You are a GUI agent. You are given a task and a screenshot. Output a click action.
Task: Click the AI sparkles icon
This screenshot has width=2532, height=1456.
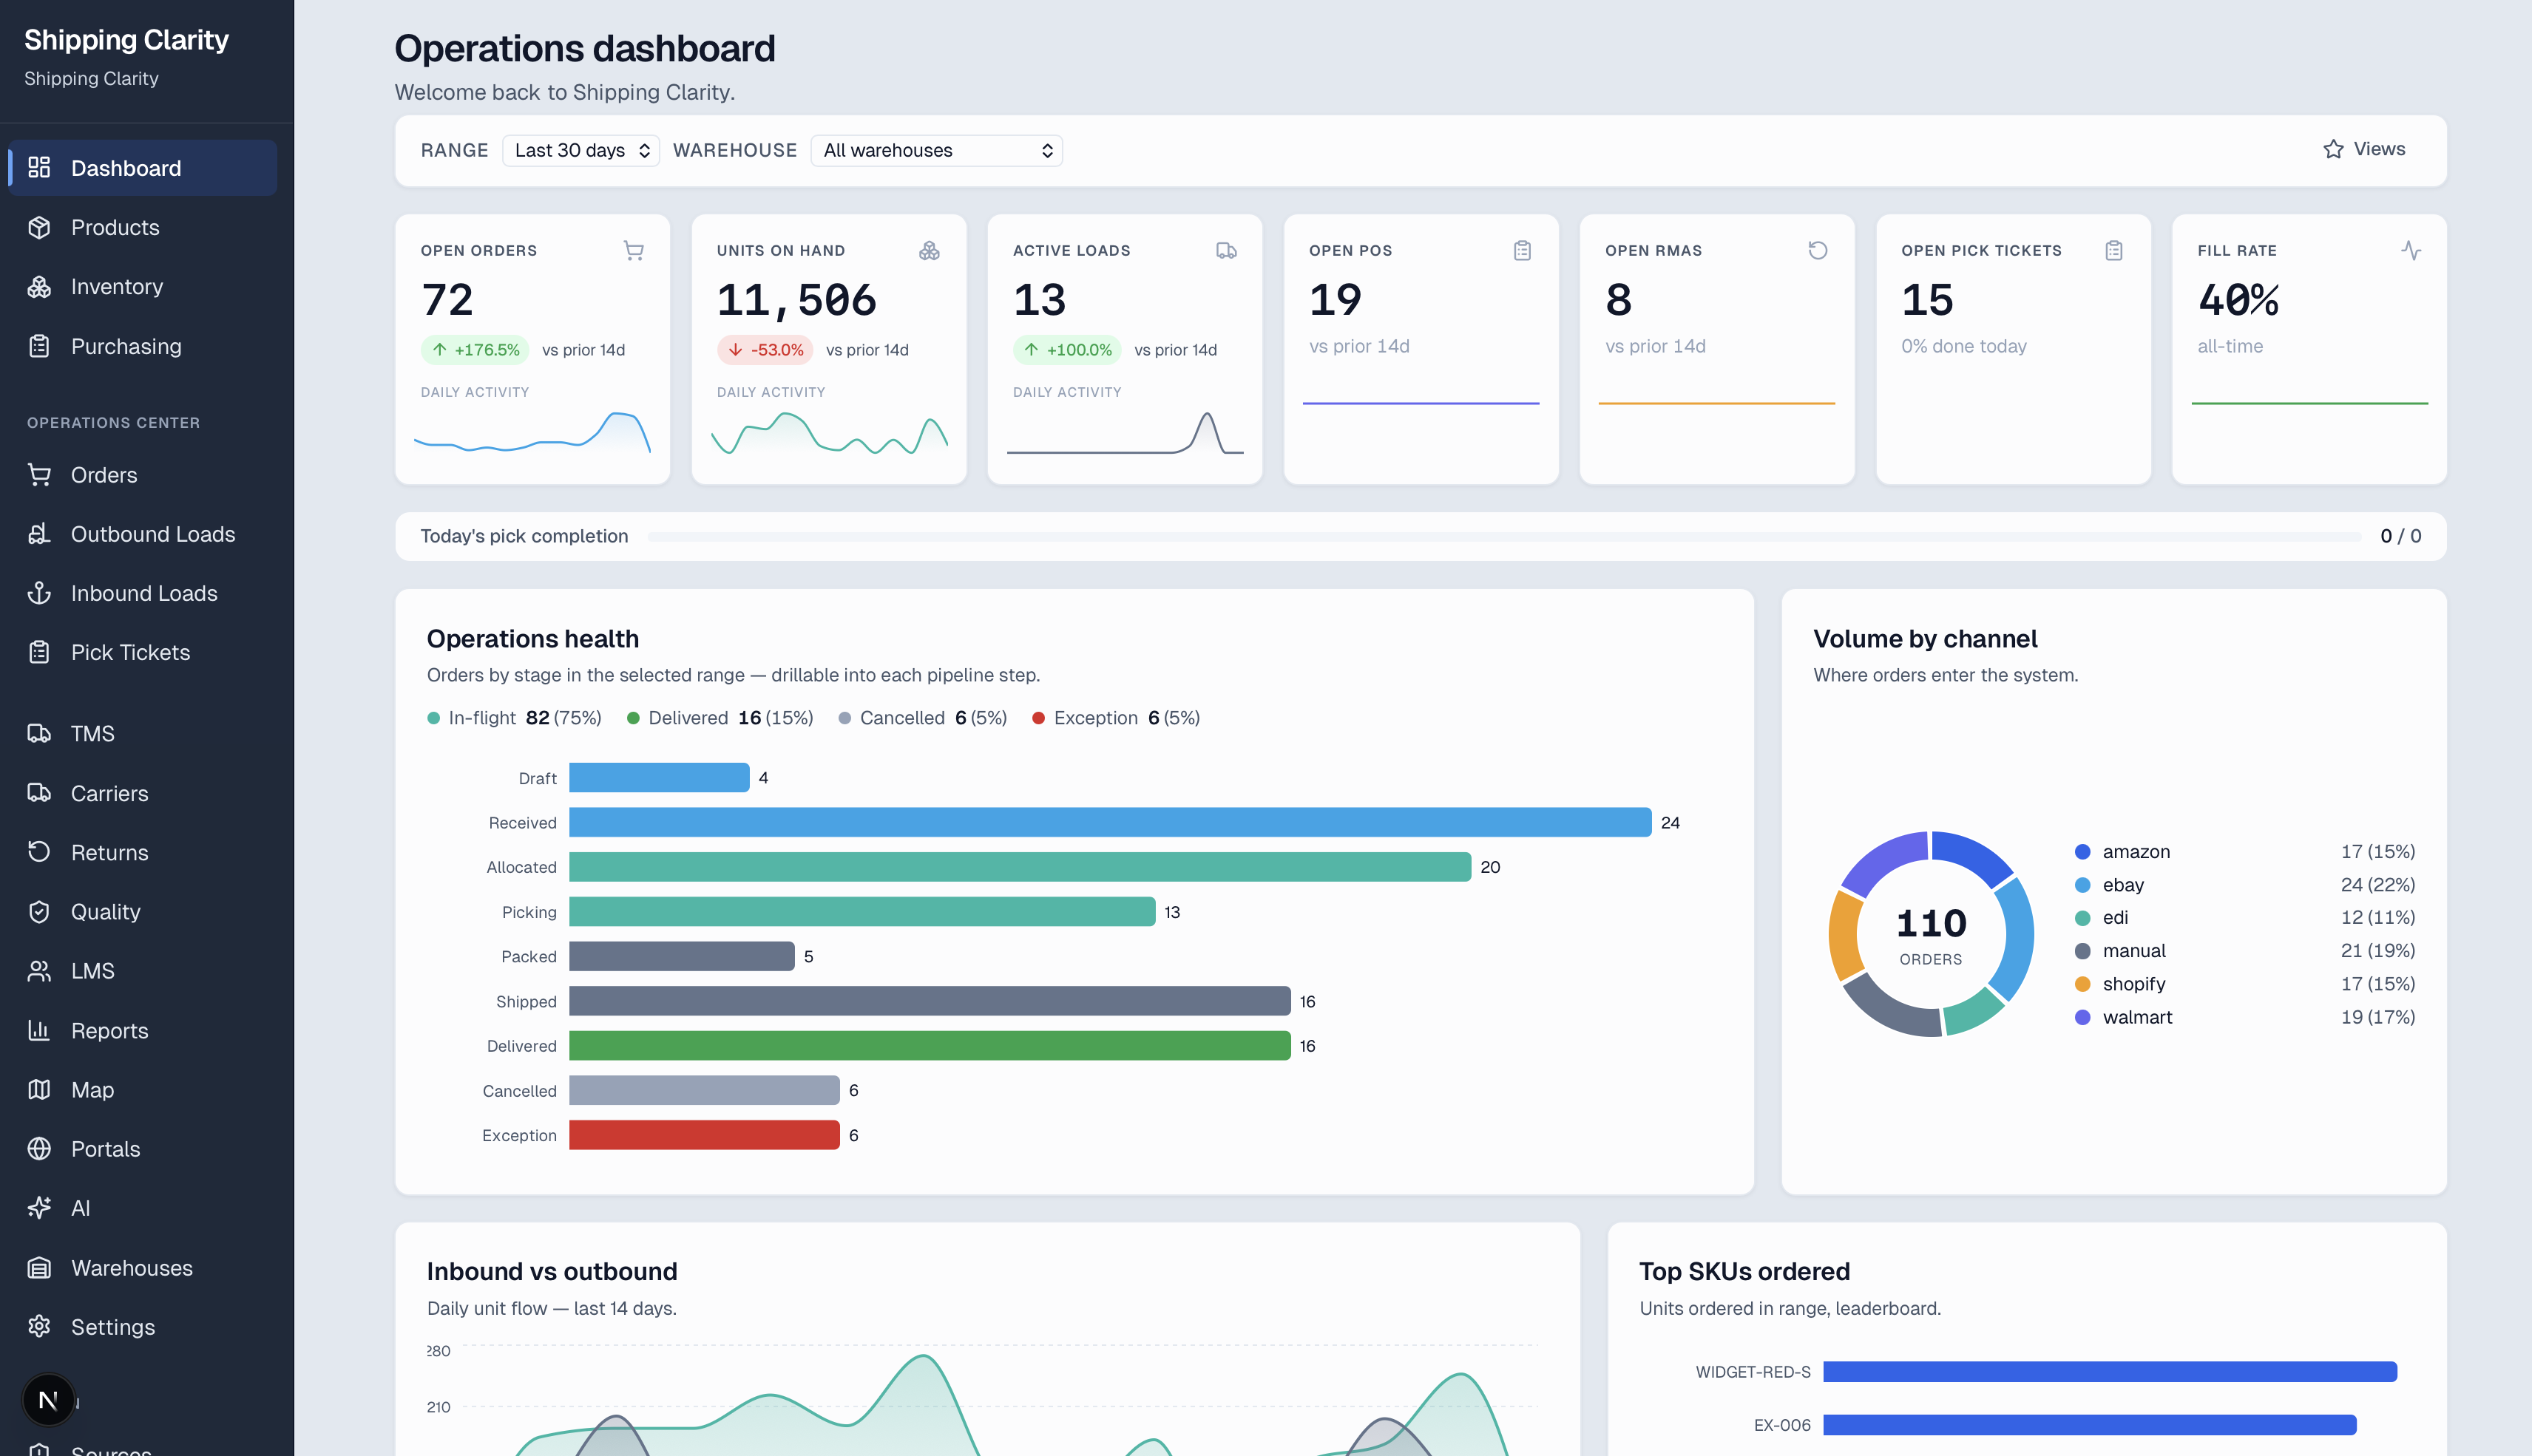(39, 1208)
